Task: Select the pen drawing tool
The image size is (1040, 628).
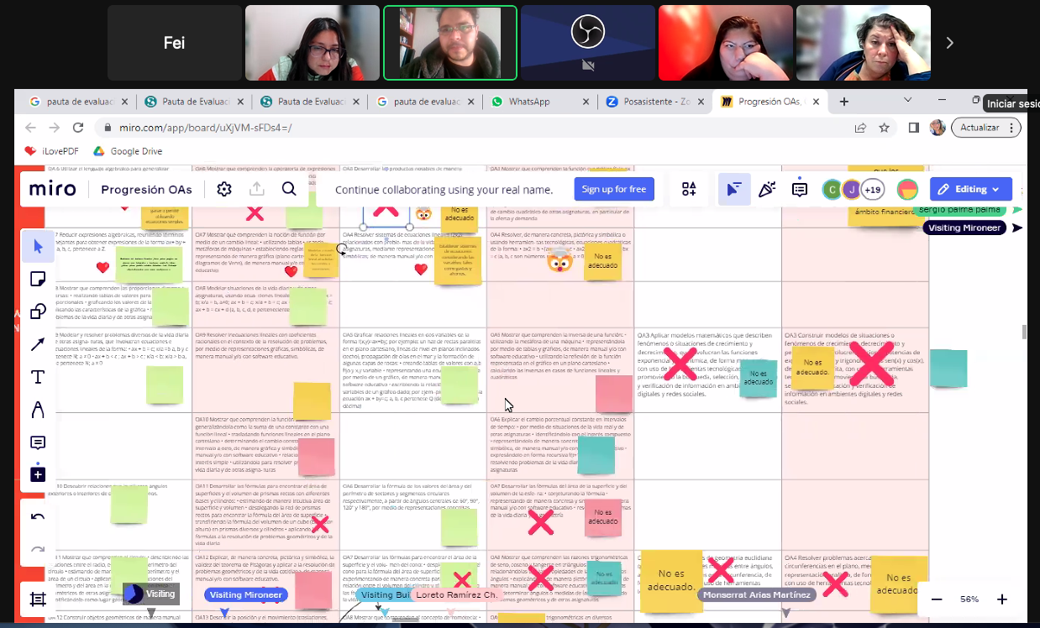Action: 38,410
